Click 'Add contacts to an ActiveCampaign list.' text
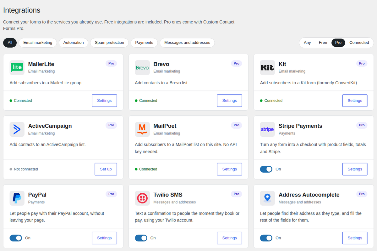The image size is (377, 251). coord(48,145)
